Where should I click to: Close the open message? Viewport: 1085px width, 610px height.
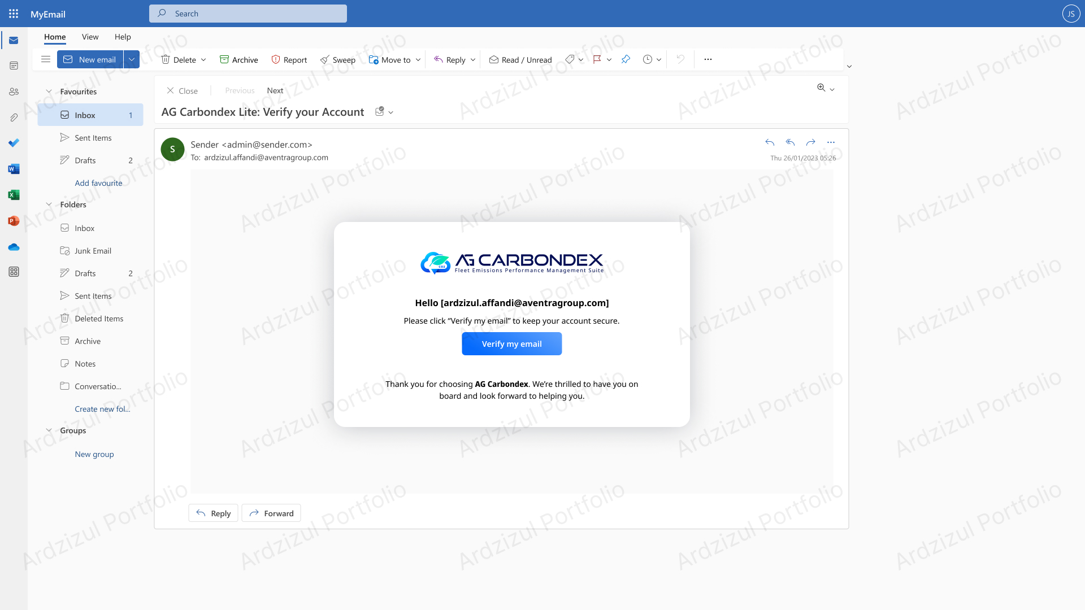click(x=182, y=90)
